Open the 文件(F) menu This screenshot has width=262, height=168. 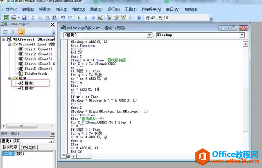click(11, 9)
